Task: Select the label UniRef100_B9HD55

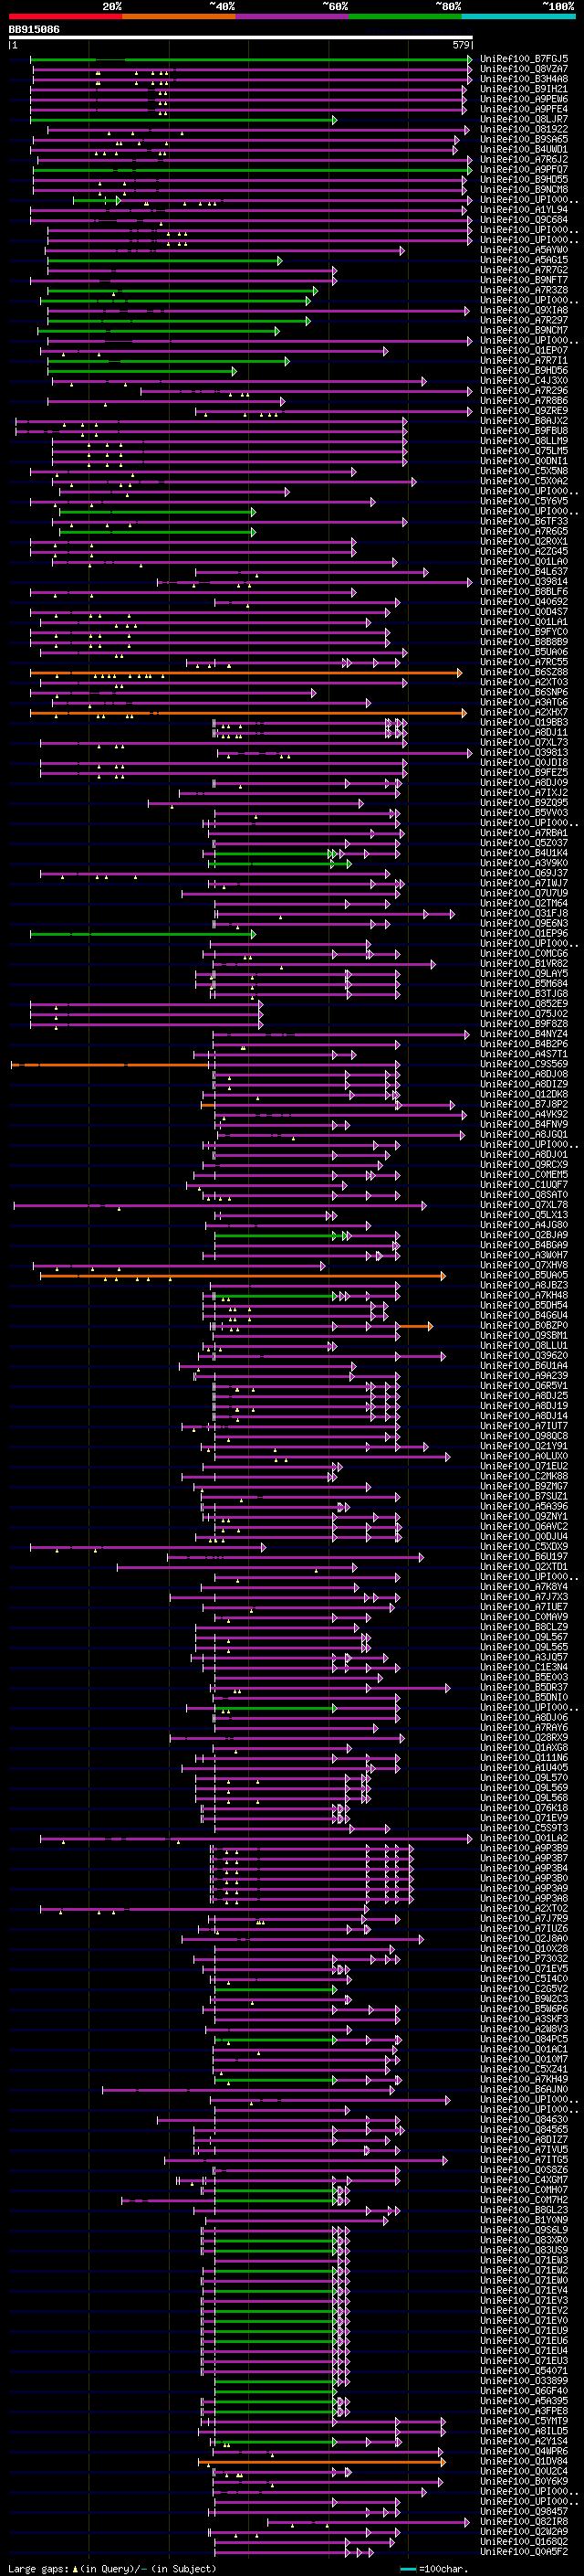Action: (x=524, y=180)
